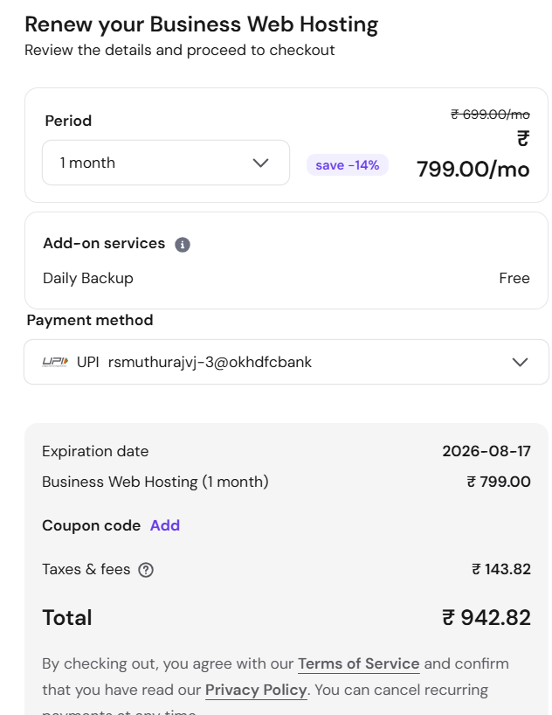Click the expiration date 2026-08-17
This screenshot has height=715, width=552.
point(486,451)
